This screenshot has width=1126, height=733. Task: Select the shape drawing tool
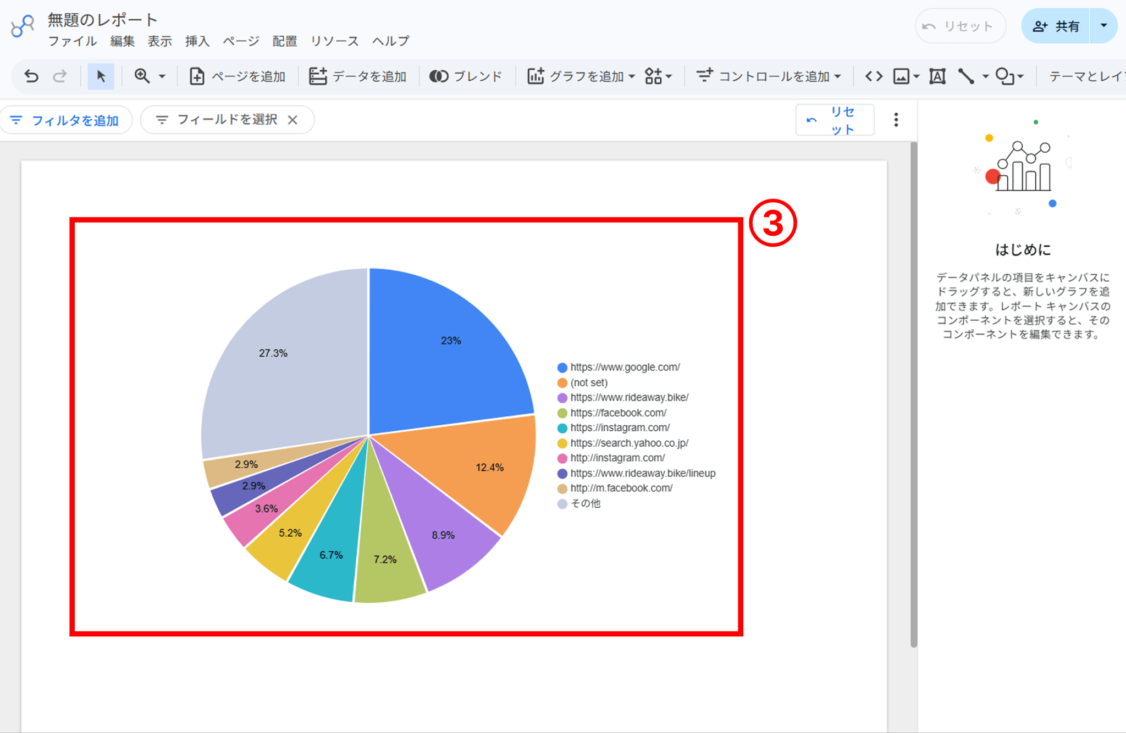point(1005,76)
